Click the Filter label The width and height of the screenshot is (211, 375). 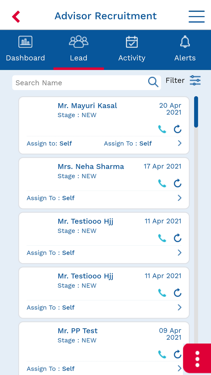[x=175, y=80]
